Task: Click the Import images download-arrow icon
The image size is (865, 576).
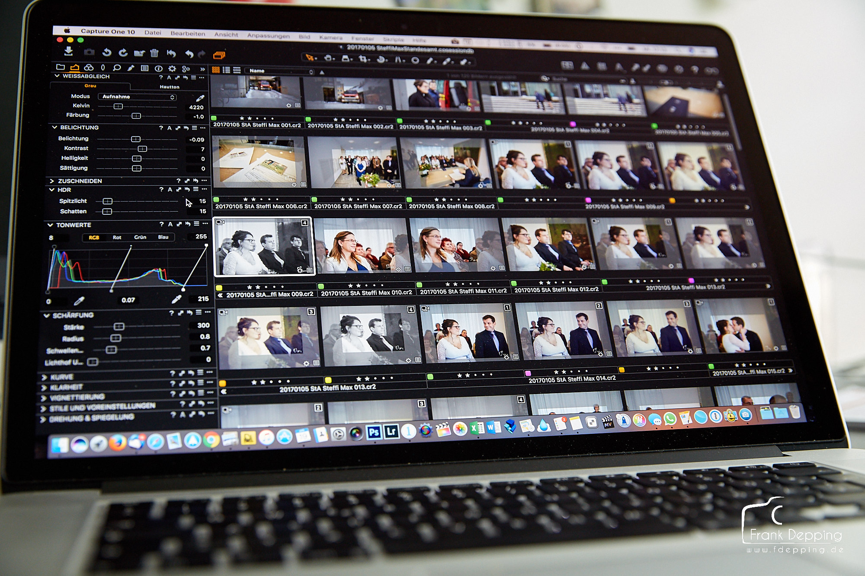Action: tap(68, 51)
